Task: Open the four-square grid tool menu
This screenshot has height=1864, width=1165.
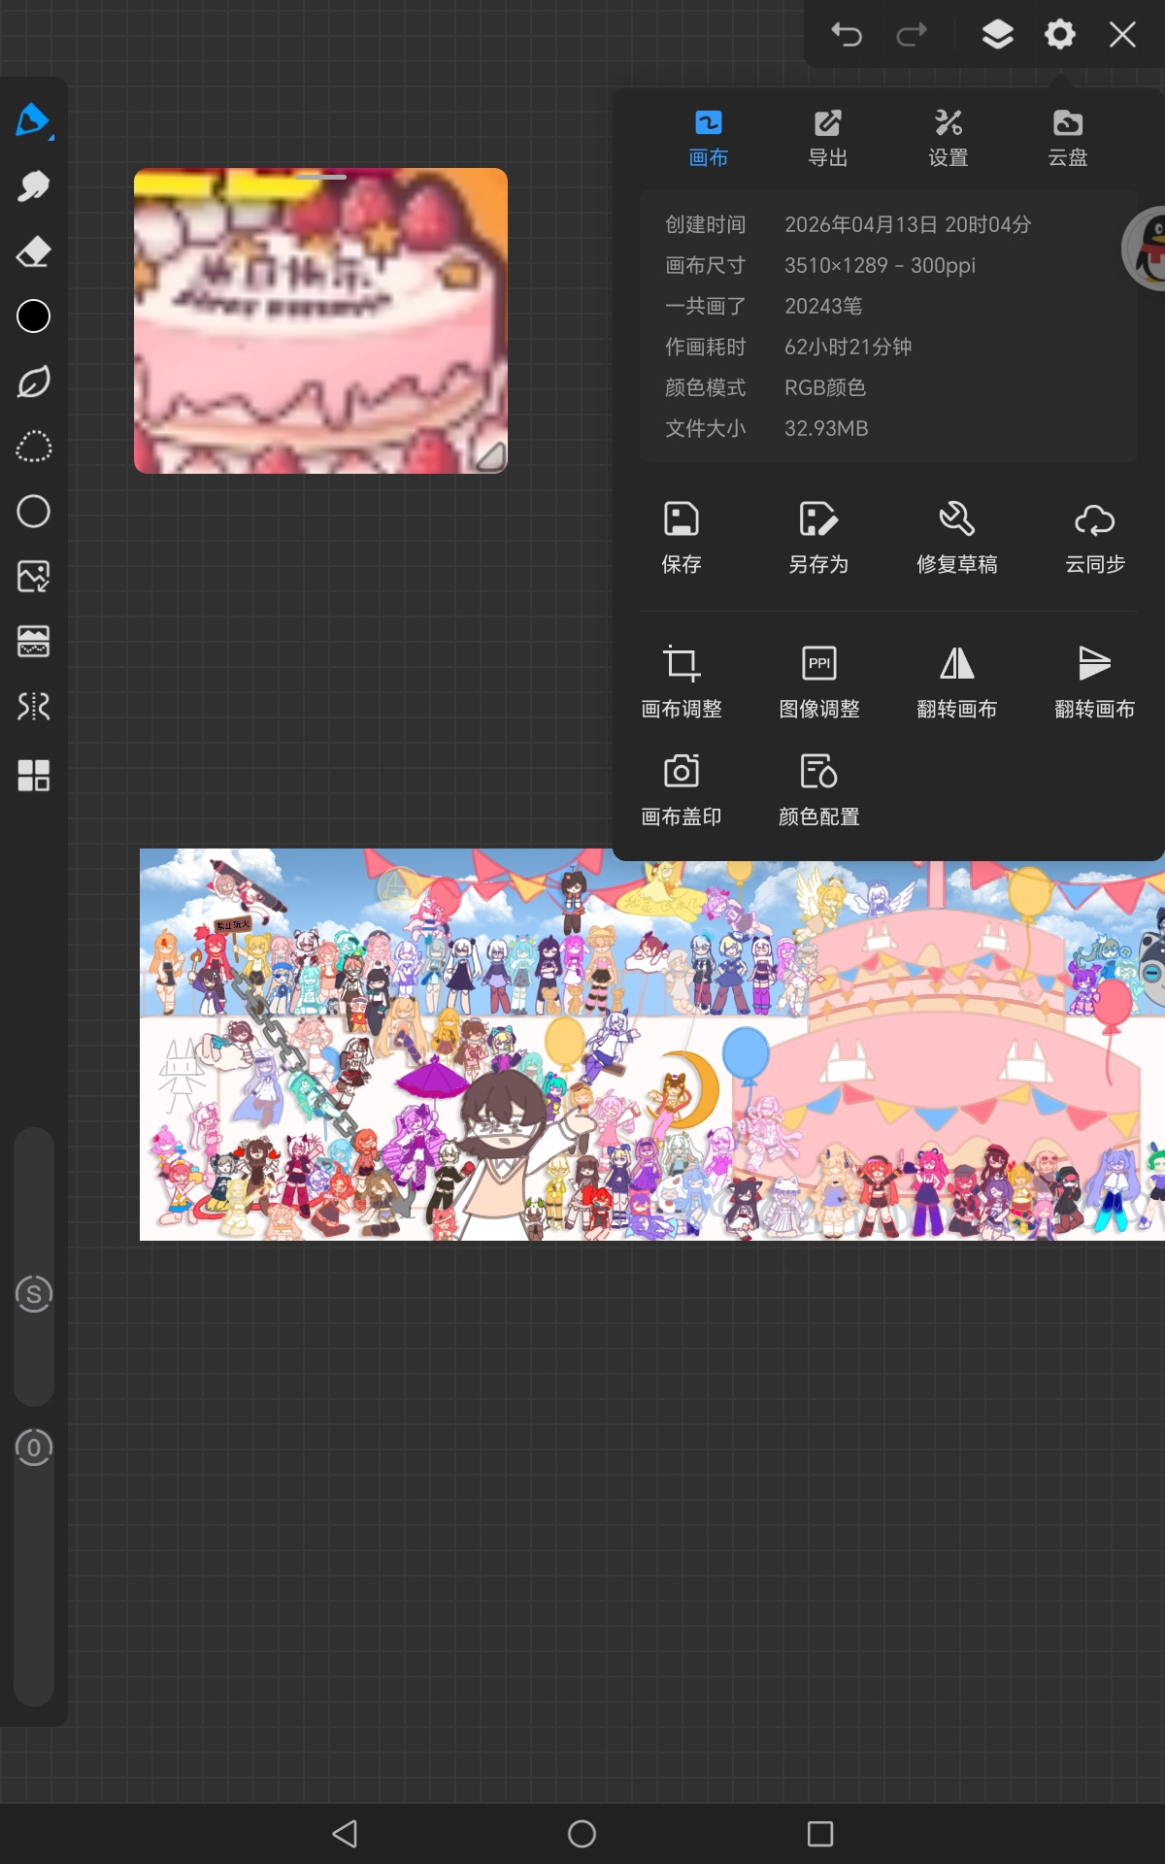Action: point(33,775)
